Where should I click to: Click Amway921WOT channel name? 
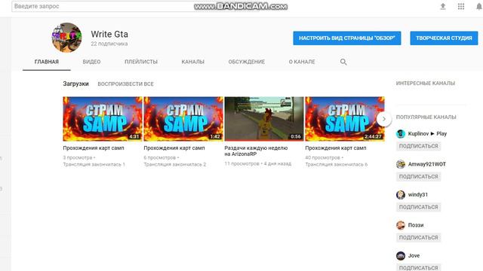pos(427,164)
